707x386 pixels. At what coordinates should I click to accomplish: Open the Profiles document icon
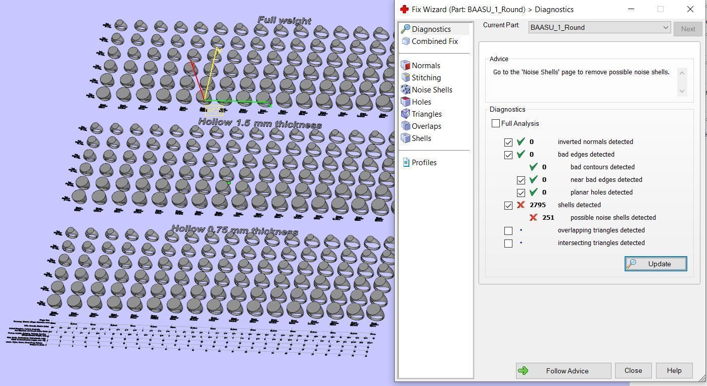pyautogui.click(x=406, y=163)
